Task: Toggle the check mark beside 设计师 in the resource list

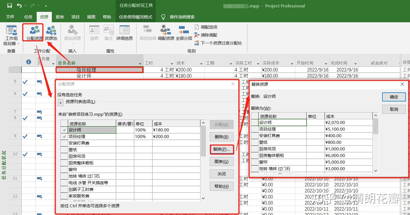Action: (64, 130)
